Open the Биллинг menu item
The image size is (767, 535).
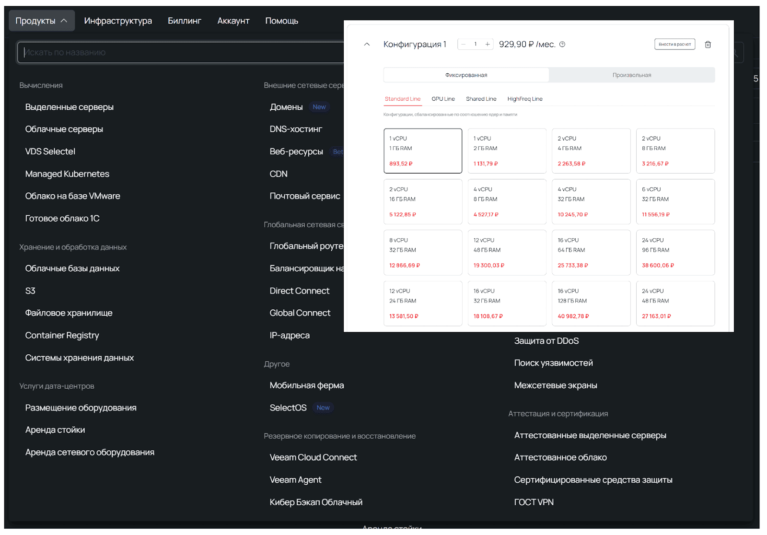(184, 21)
